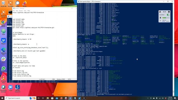
Task: Open Firefox from the taskbar
Action: click(61, 98)
